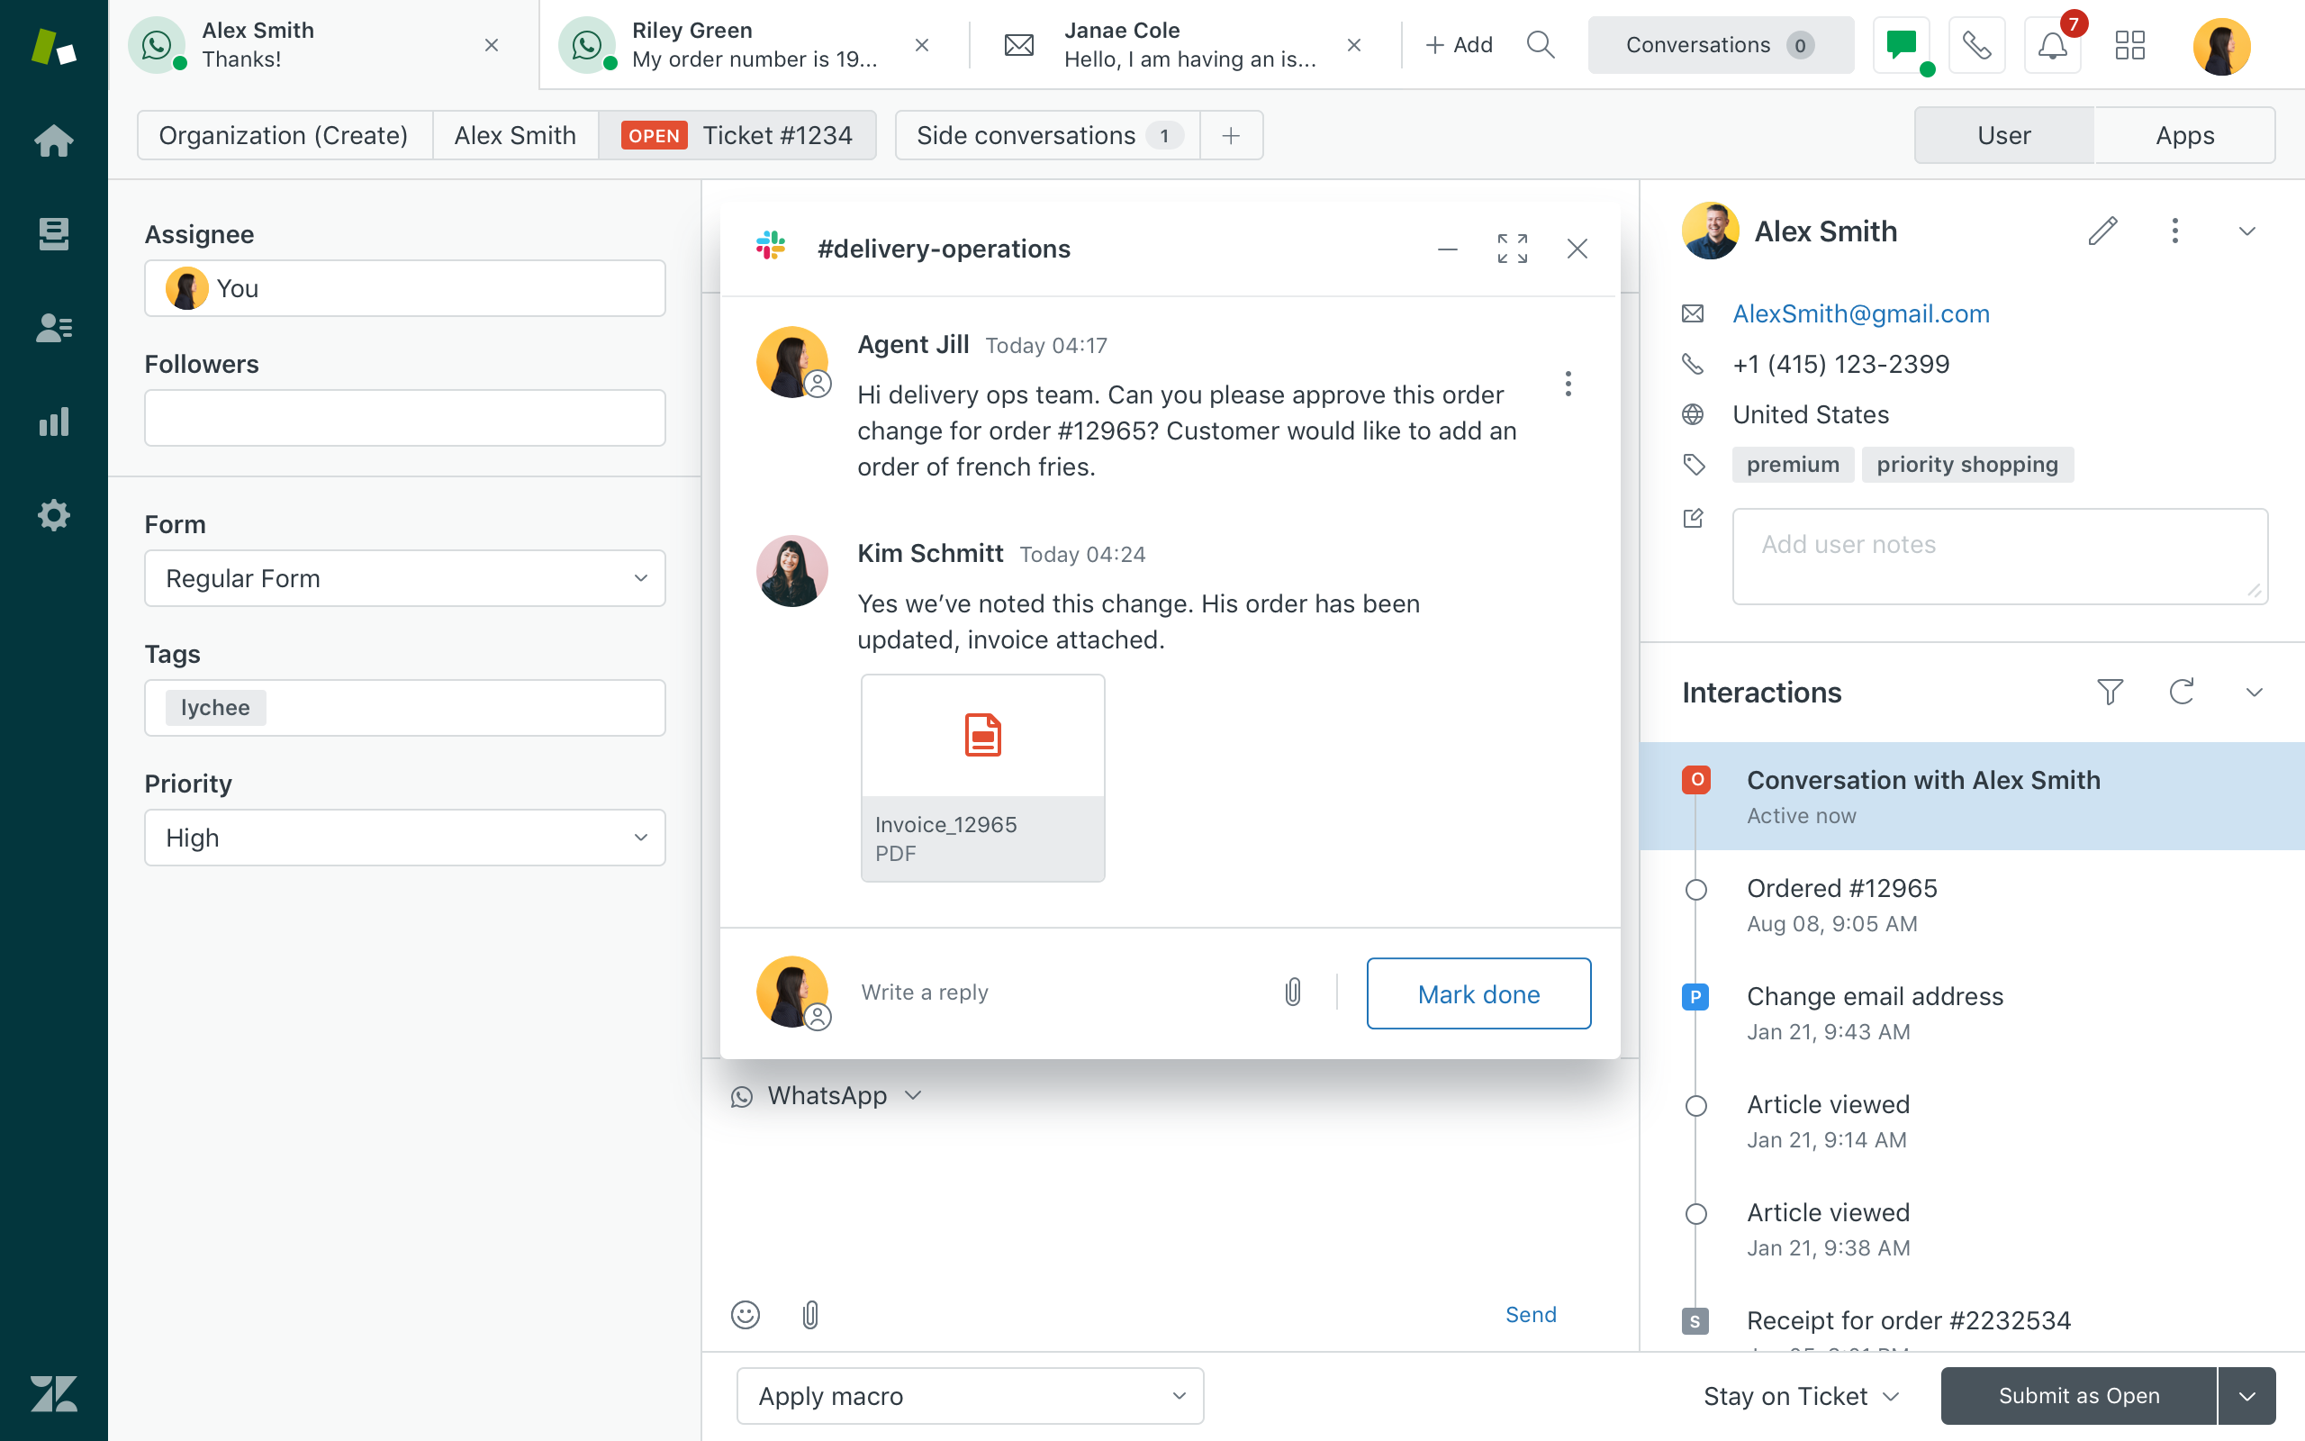Screen dimensions: 2305x1441
Task: Open the Customers list in the sidebar
Action: pos(54,328)
